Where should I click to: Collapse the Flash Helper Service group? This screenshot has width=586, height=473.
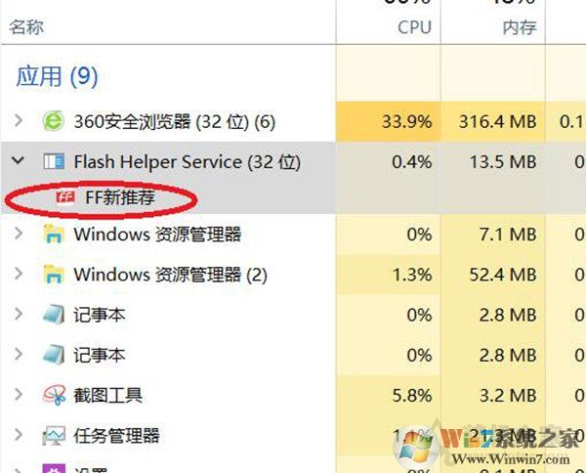[x=18, y=162]
